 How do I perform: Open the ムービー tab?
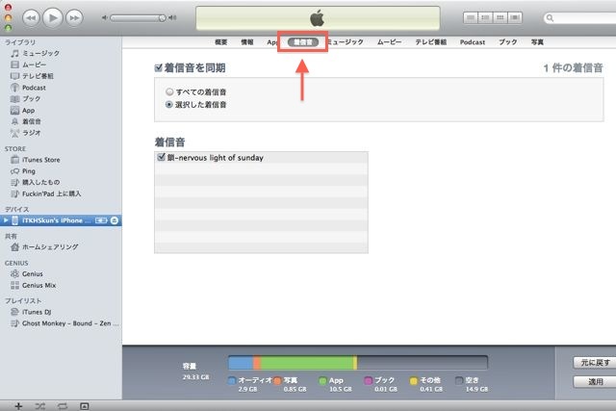click(x=389, y=42)
